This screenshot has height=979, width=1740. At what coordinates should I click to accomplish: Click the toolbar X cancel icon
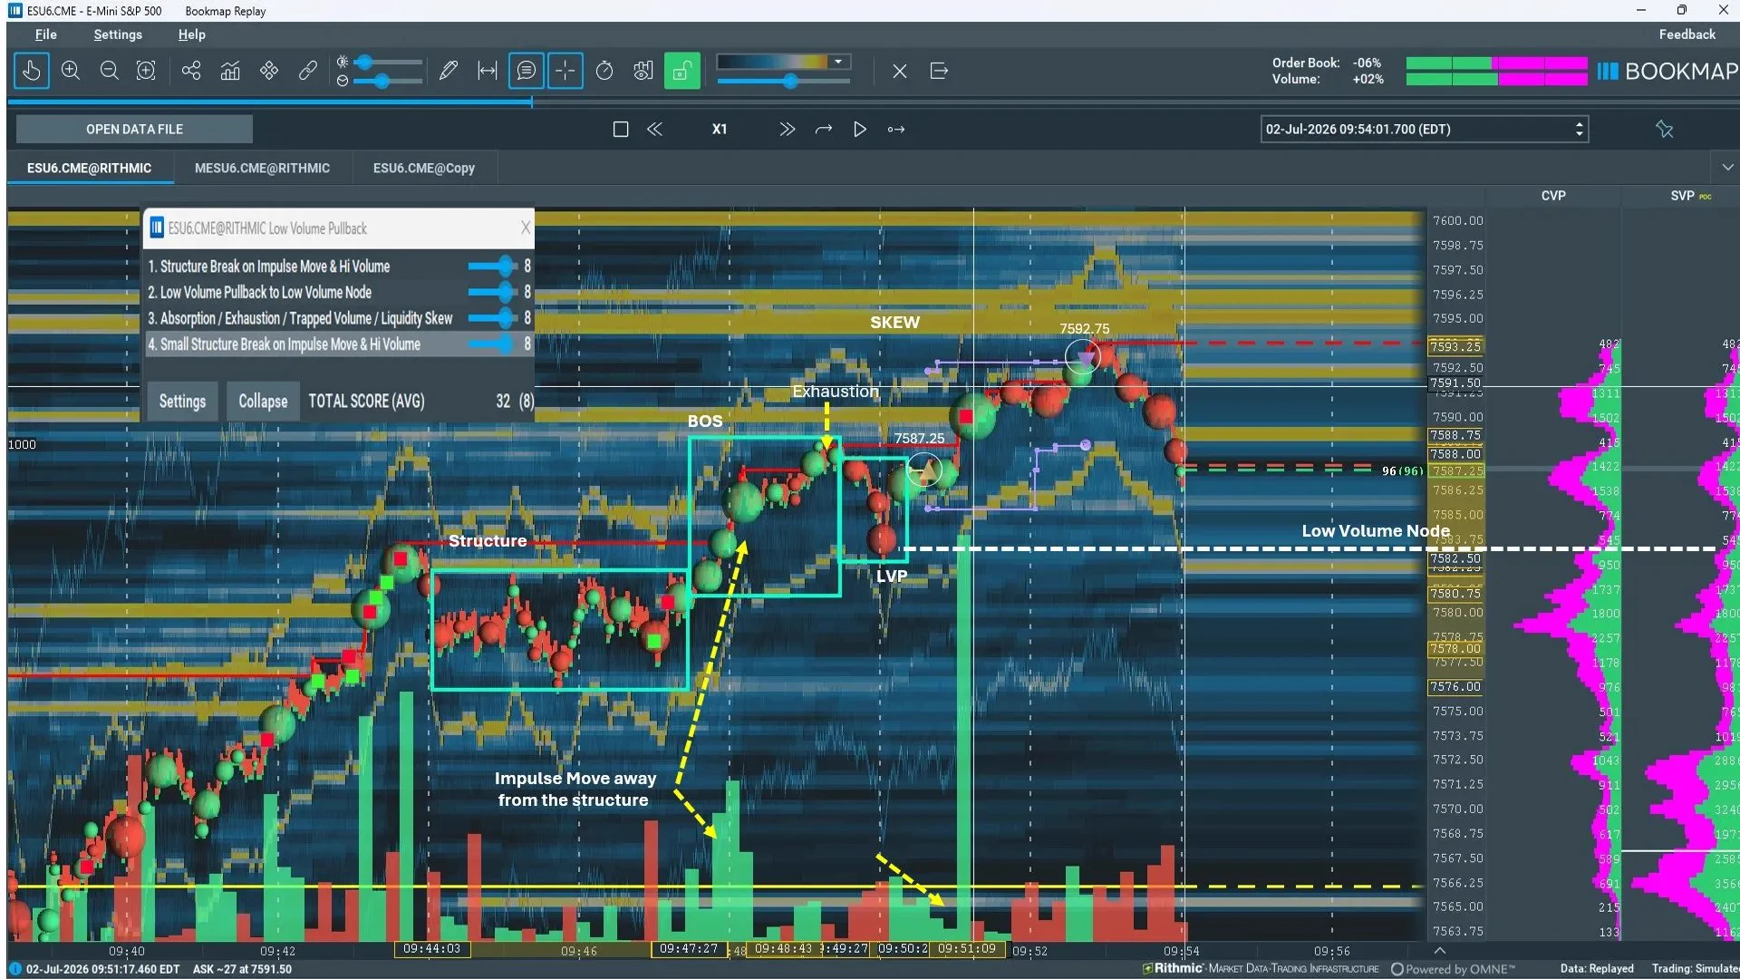pyautogui.click(x=900, y=71)
